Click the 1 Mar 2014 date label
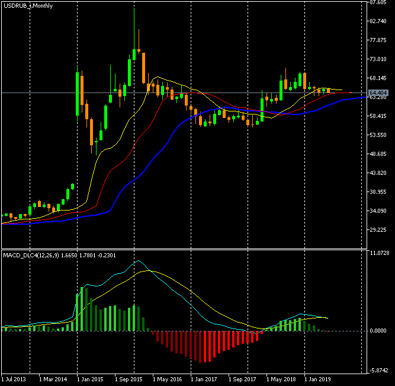Image resolution: width=395 pixels, height=386 pixels. (x=53, y=379)
